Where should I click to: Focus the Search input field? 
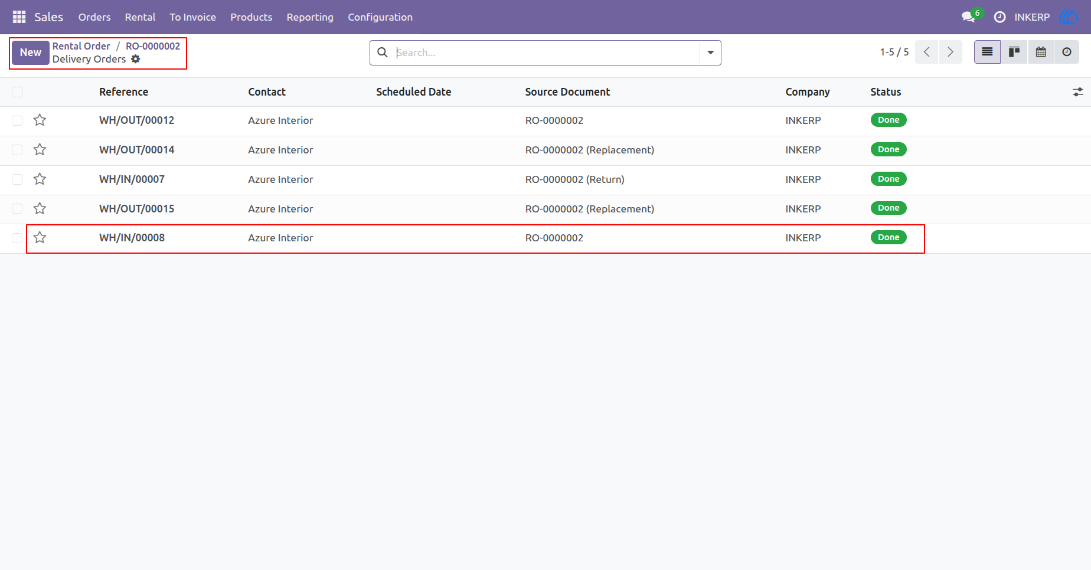click(x=547, y=53)
